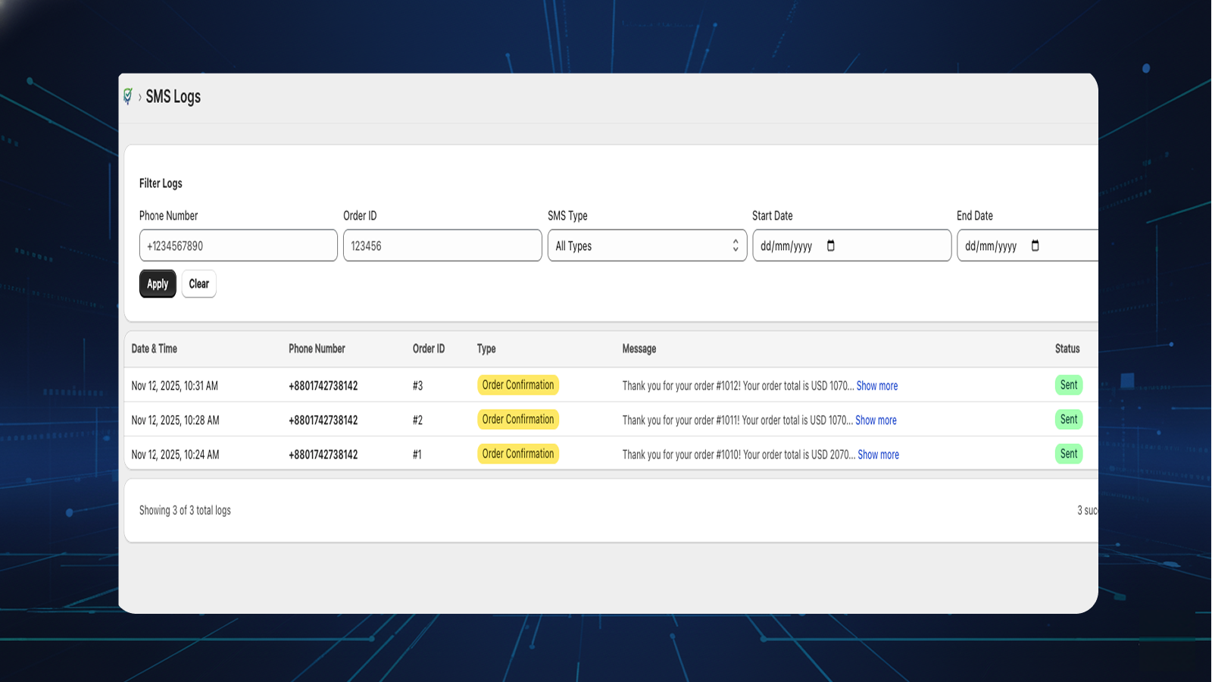Select the SMS Logs breadcrumb title
Image resolution: width=1212 pixels, height=682 pixels.
point(173,97)
